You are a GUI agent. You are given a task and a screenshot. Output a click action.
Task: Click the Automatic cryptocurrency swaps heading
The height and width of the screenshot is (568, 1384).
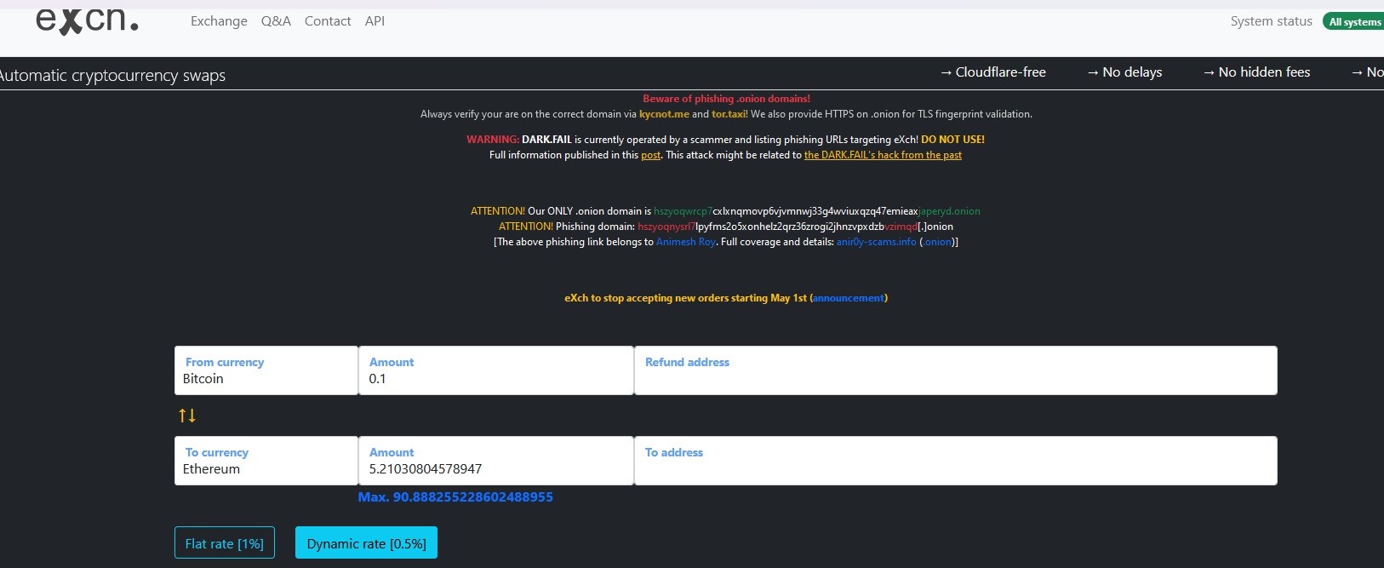[x=112, y=75]
